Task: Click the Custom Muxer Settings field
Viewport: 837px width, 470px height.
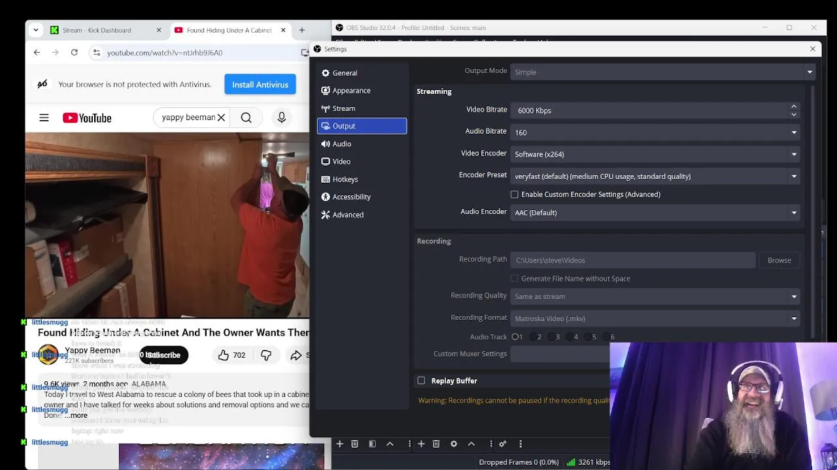Action: [560, 354]
